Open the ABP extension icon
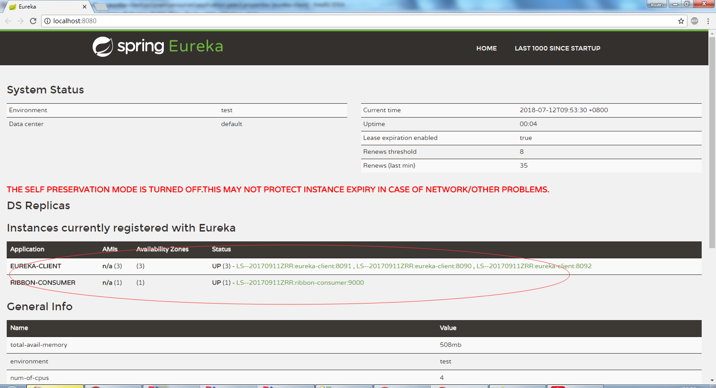716x388 pixels. tap(695, 21)
